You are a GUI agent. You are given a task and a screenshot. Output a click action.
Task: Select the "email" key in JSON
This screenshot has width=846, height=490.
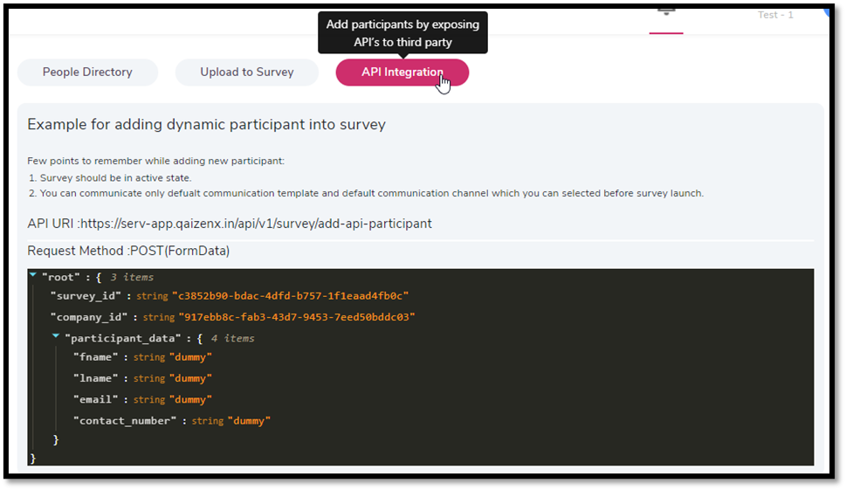click(x=98, y=399)
